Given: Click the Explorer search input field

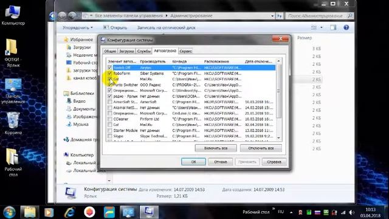Looking at the screenshot, I should click(x=320, y=16).
